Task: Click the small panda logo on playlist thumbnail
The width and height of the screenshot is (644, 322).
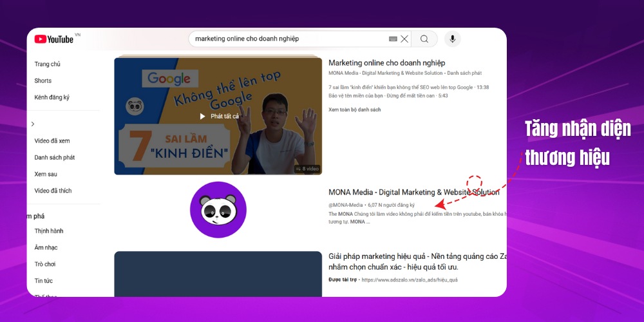Action: (x=135, y=106)
